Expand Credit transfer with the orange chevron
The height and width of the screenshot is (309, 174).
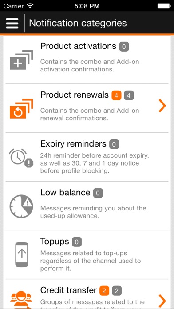[162, 301]
